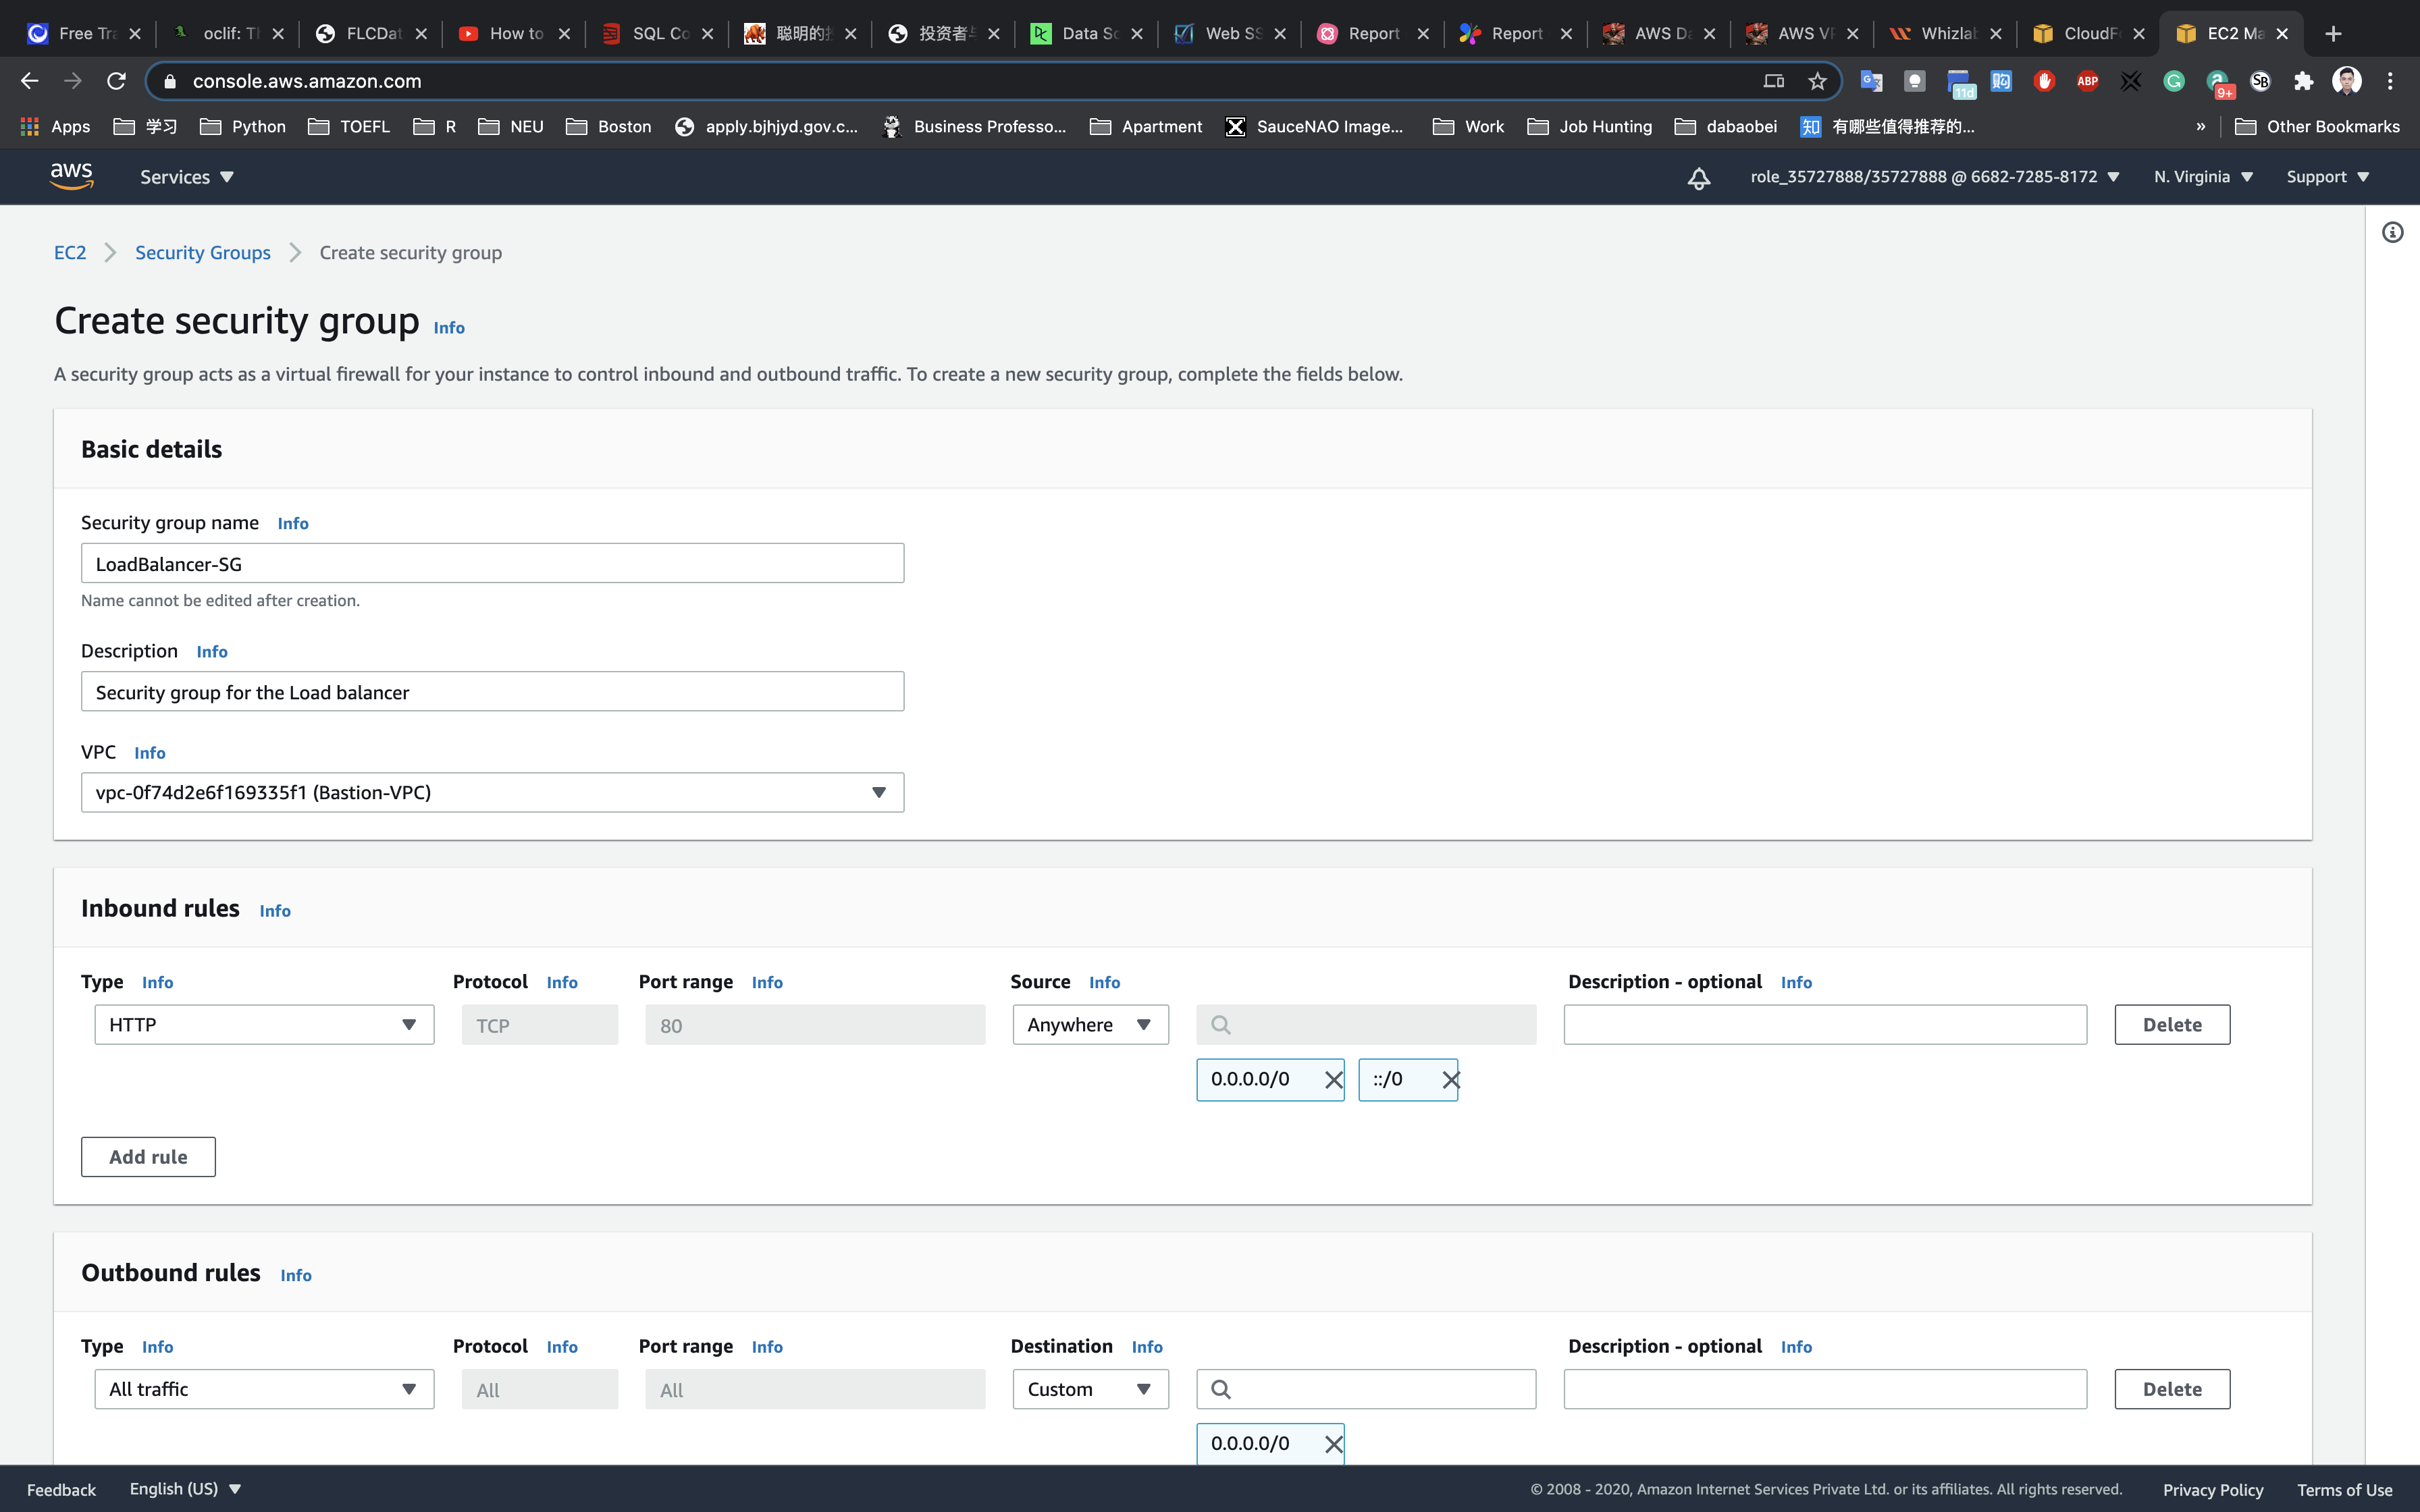Screen dimensions: 2420x1512
Task: Remove the outbound 0.0.0.0/0 destination chip
Action: click(x=1333, y=1444)
